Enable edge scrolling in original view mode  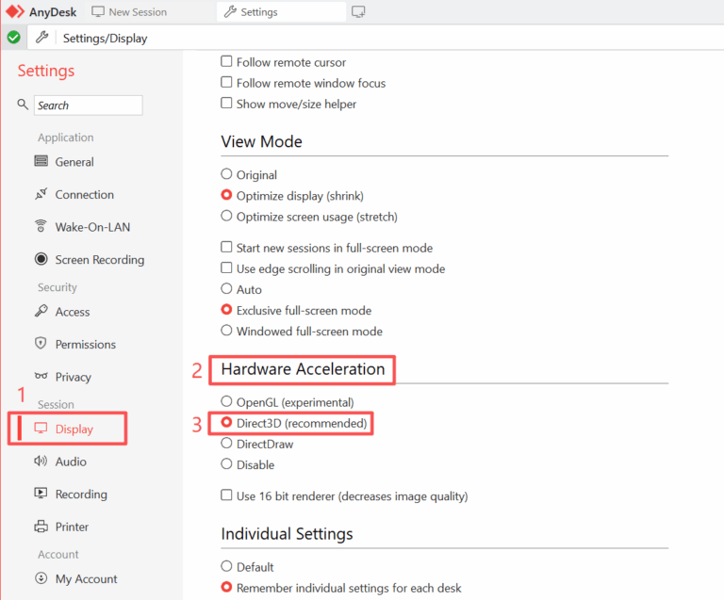pyautogui.click(x=226, y=268)
